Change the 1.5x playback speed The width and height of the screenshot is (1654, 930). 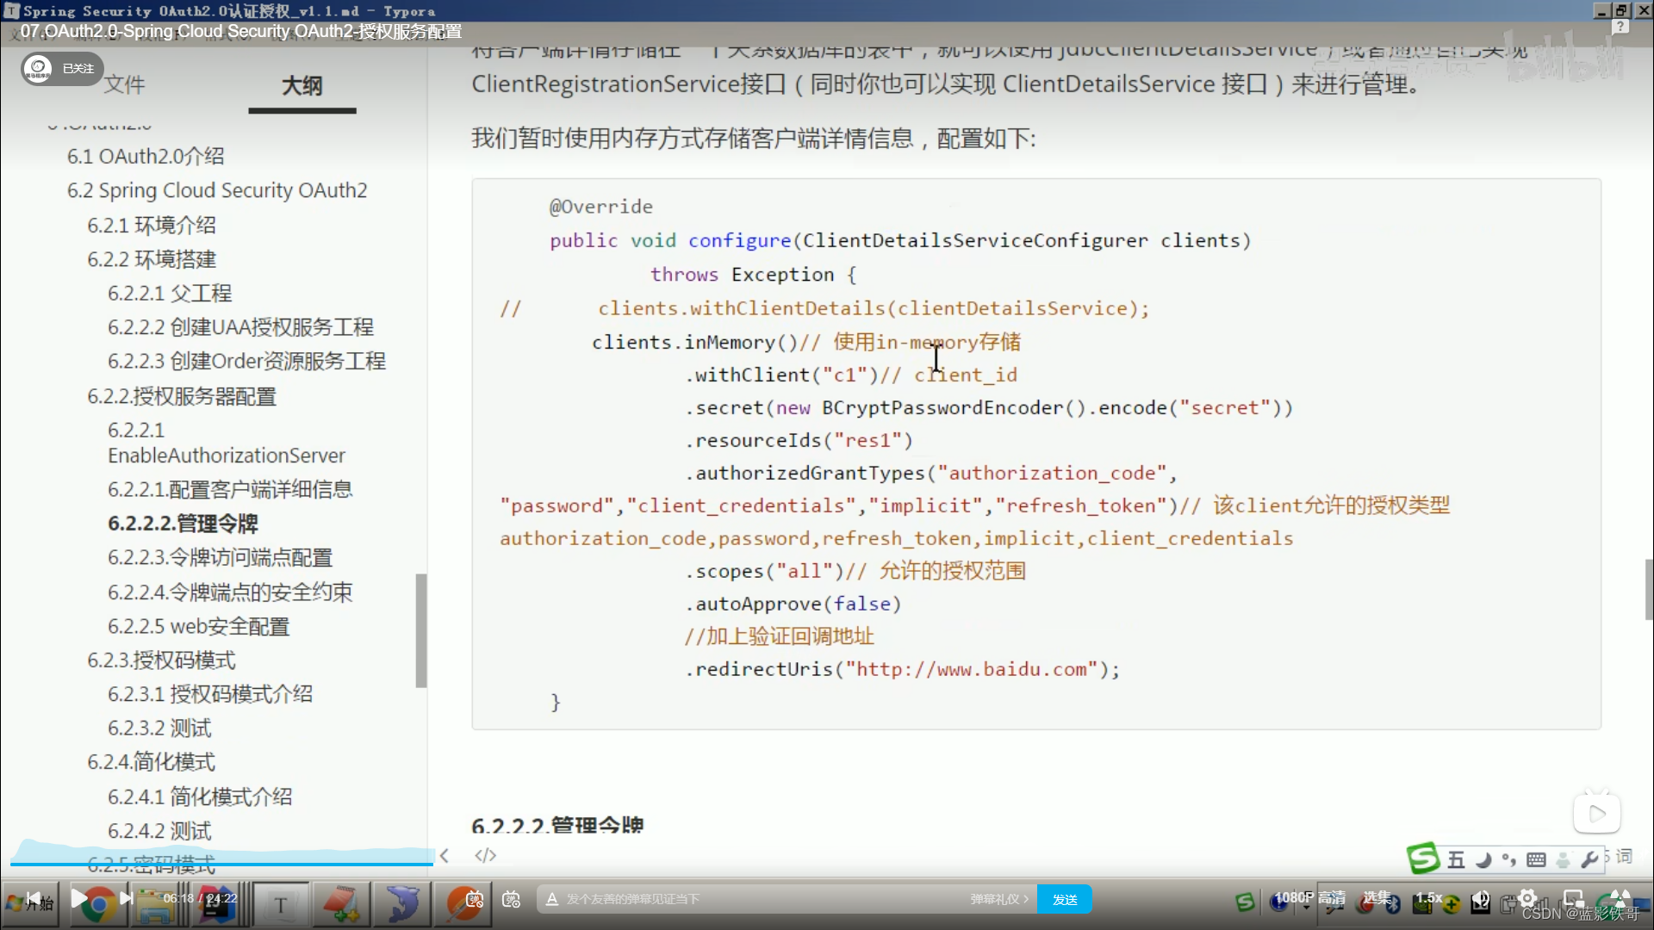1429,897
